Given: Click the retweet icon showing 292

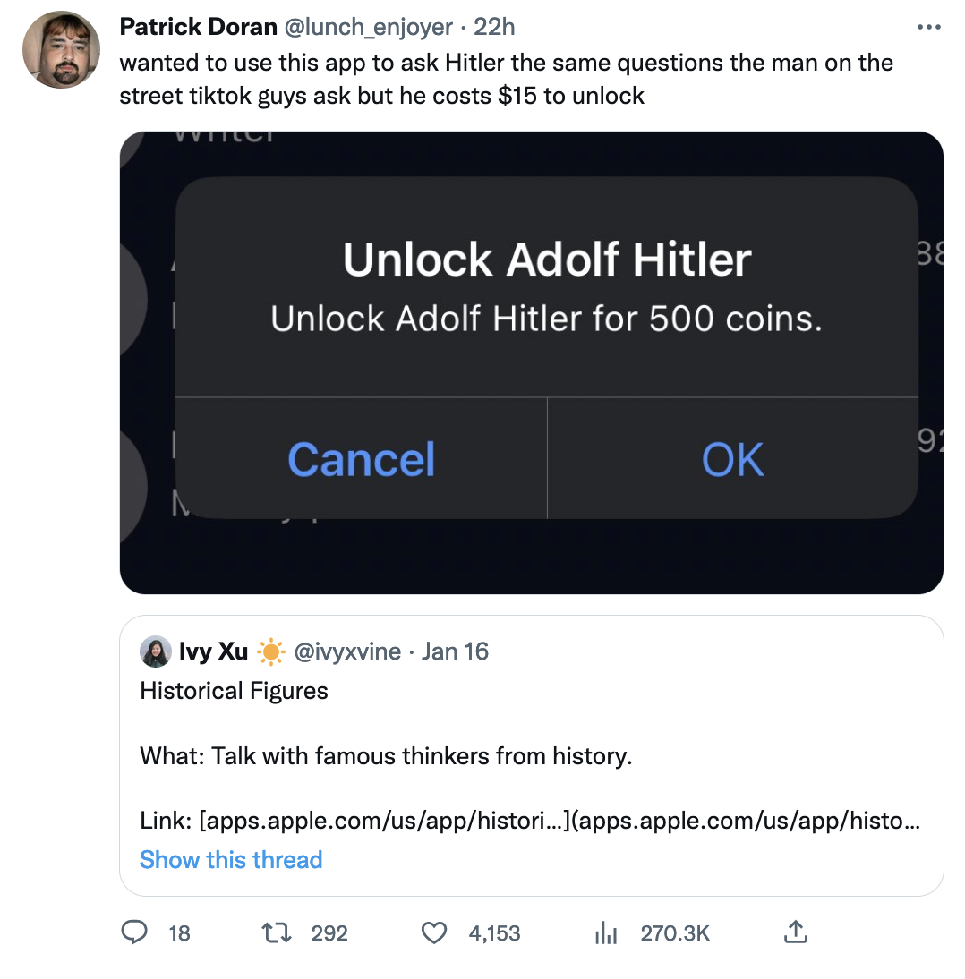Looking at the screenshot, I should (x=278, y=933).
